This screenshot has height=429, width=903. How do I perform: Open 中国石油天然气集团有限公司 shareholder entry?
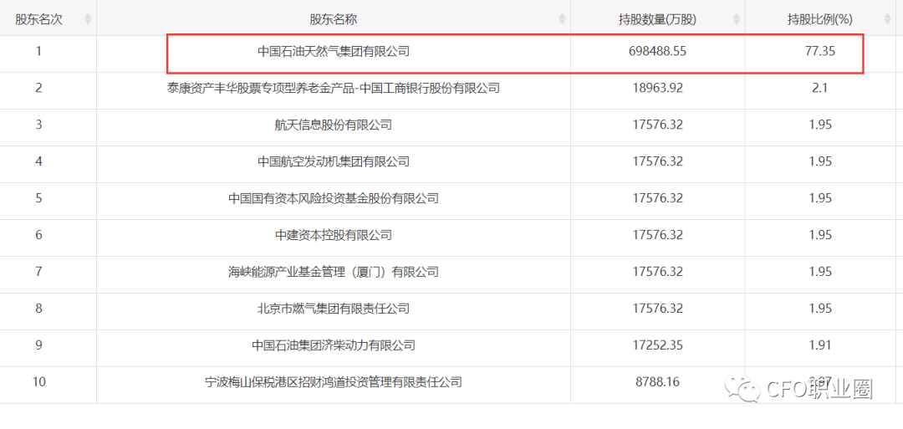[333, 51]
